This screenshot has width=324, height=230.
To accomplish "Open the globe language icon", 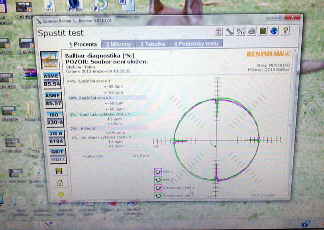I will click(x=274, y=31).
